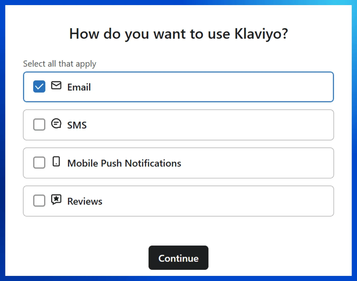
Task: Deselect the Email option card
Action: [x=178, y=87]
